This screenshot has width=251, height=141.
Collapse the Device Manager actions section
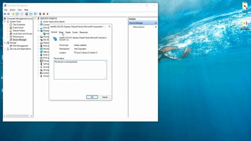(x=156, y=23)
